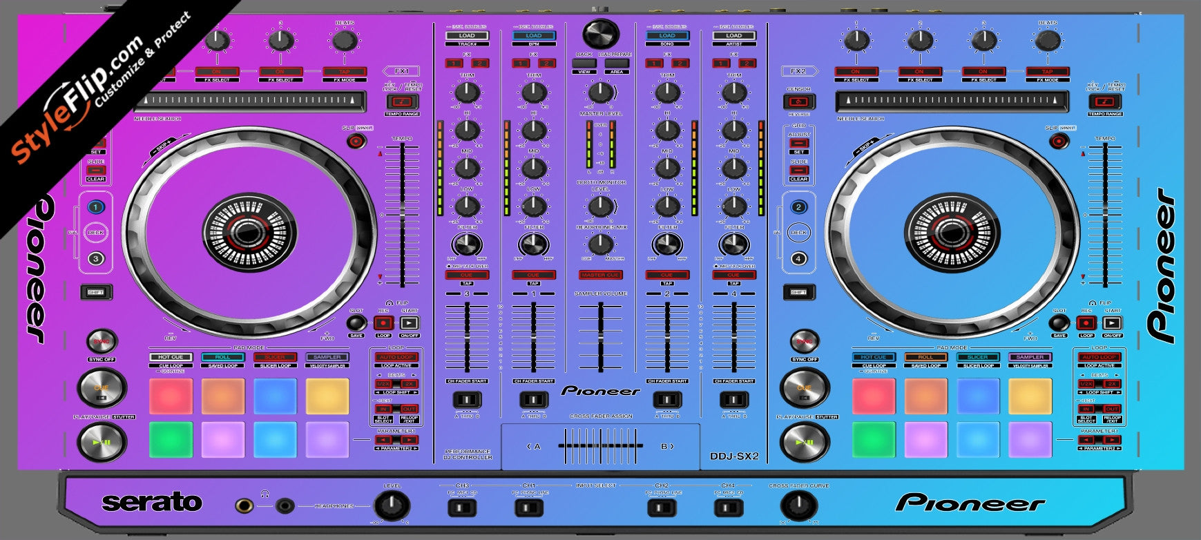Screen dimensions: 1201x540
Task: Switch left deck pads to ROLL mode
Action: point(222,357)
